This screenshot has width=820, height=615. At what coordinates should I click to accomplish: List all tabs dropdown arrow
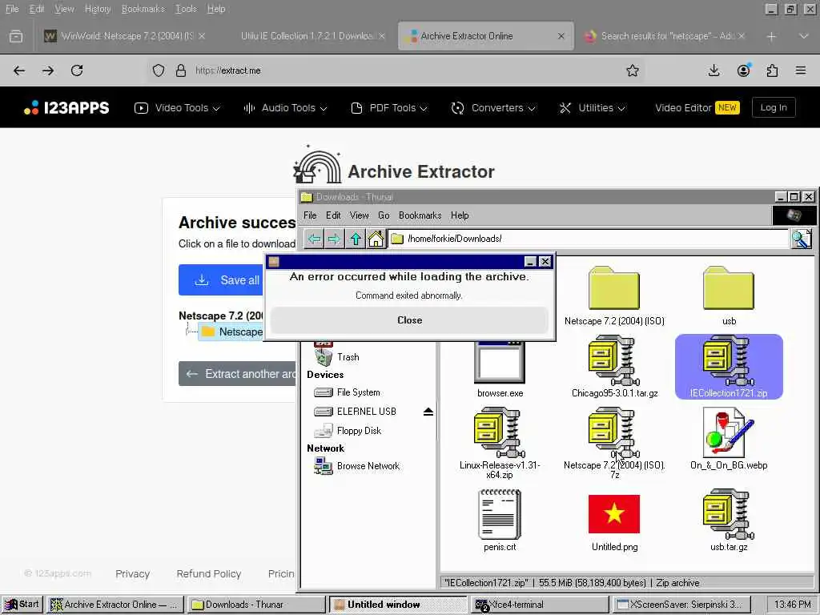click(803, 36)
